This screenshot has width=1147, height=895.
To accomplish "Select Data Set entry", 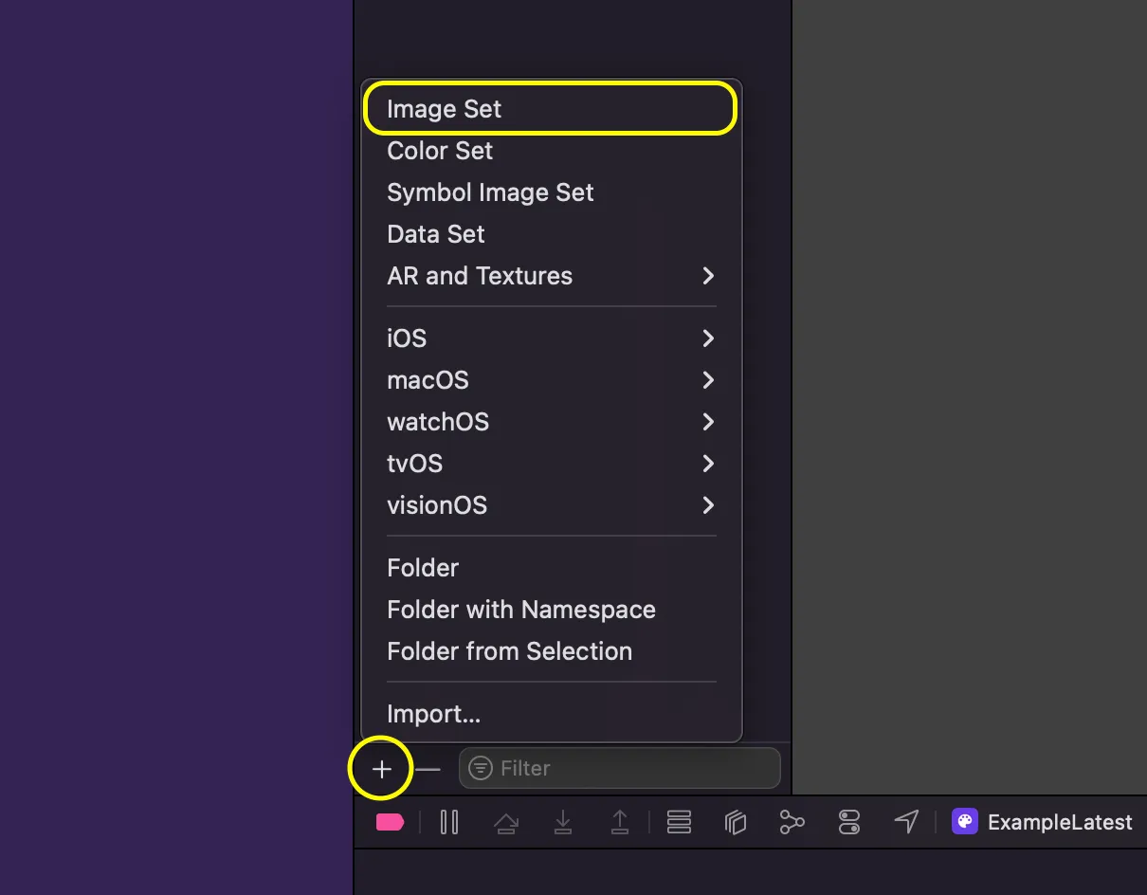I will click(550, 234).
